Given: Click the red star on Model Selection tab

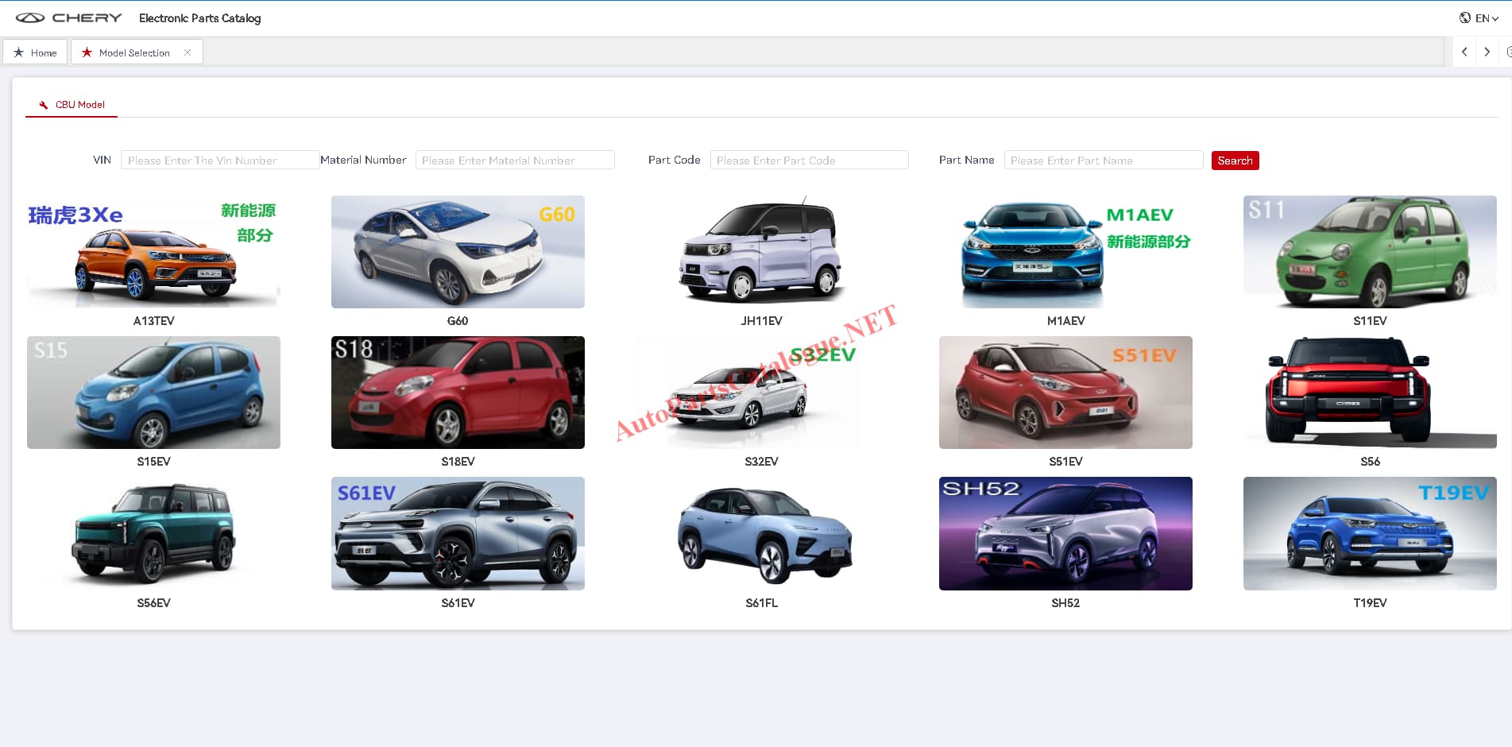Looking at the screenshot, I should point(87,52).
